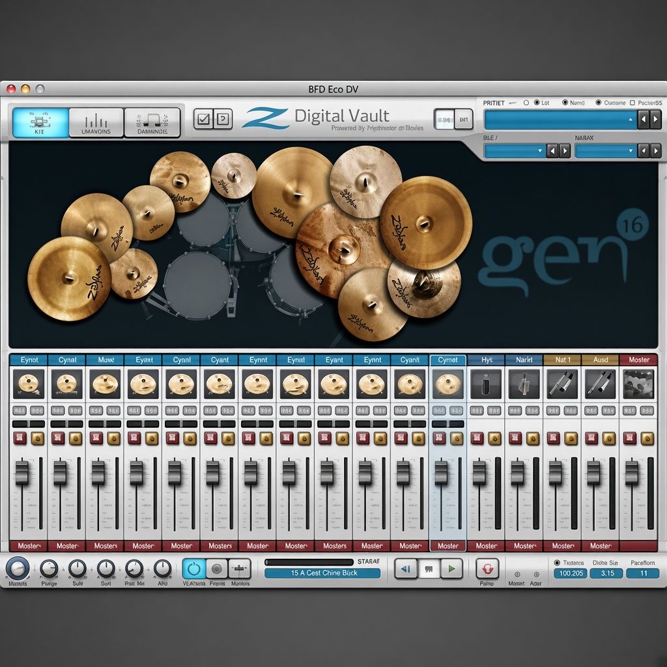Select the unlabeled radio button before Lot
Screen dimensions: 667x667
(x=526, y=102)
